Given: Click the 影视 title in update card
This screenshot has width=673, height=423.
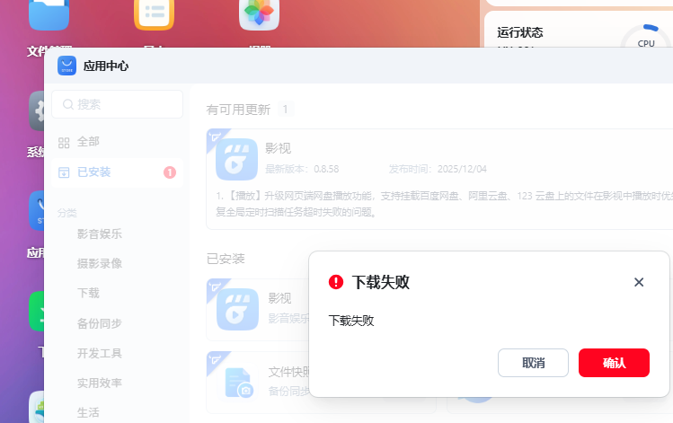Looking at the screenshot, I should tap(278, 148).
